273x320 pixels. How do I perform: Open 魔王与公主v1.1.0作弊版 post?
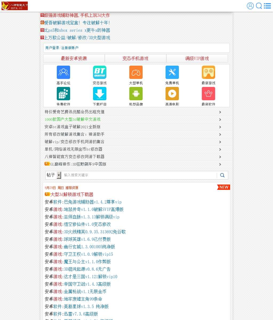pyautogui.click(x=87, y=262)
